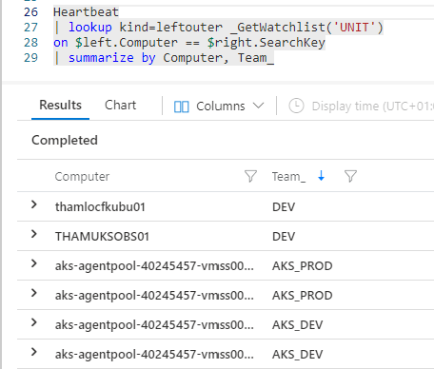Click the Team_ column header

tap(288, 176)
